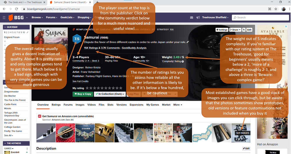Select quickbar page 2
Viewport: 291px width, 154px height.
[x=7, y=32]
